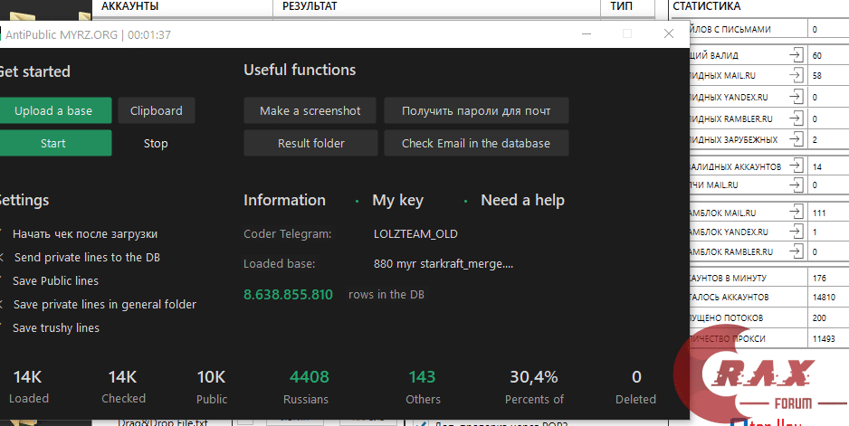Open the 'Need a help' tab
The width and height of the screenshot is (849, 426).
[x=522, y=200]
